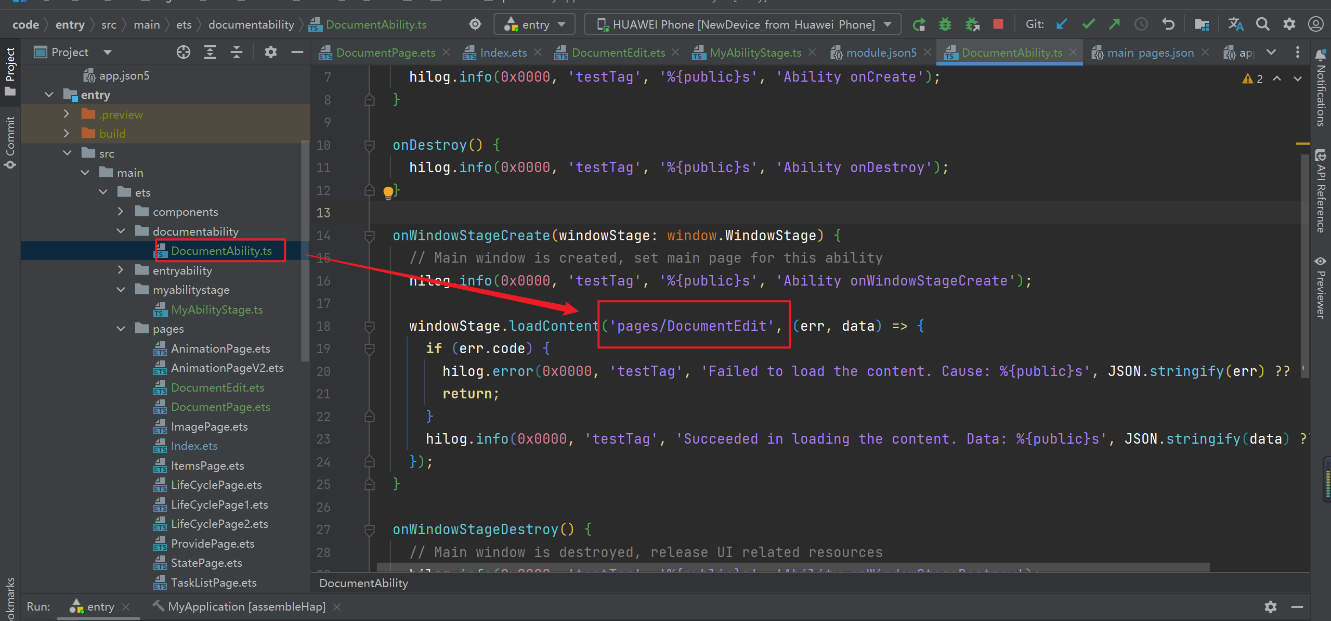Open the search everywhere magnifier icon
Viewport: 1331px width, 621px height.
(x=1262, y=24)
